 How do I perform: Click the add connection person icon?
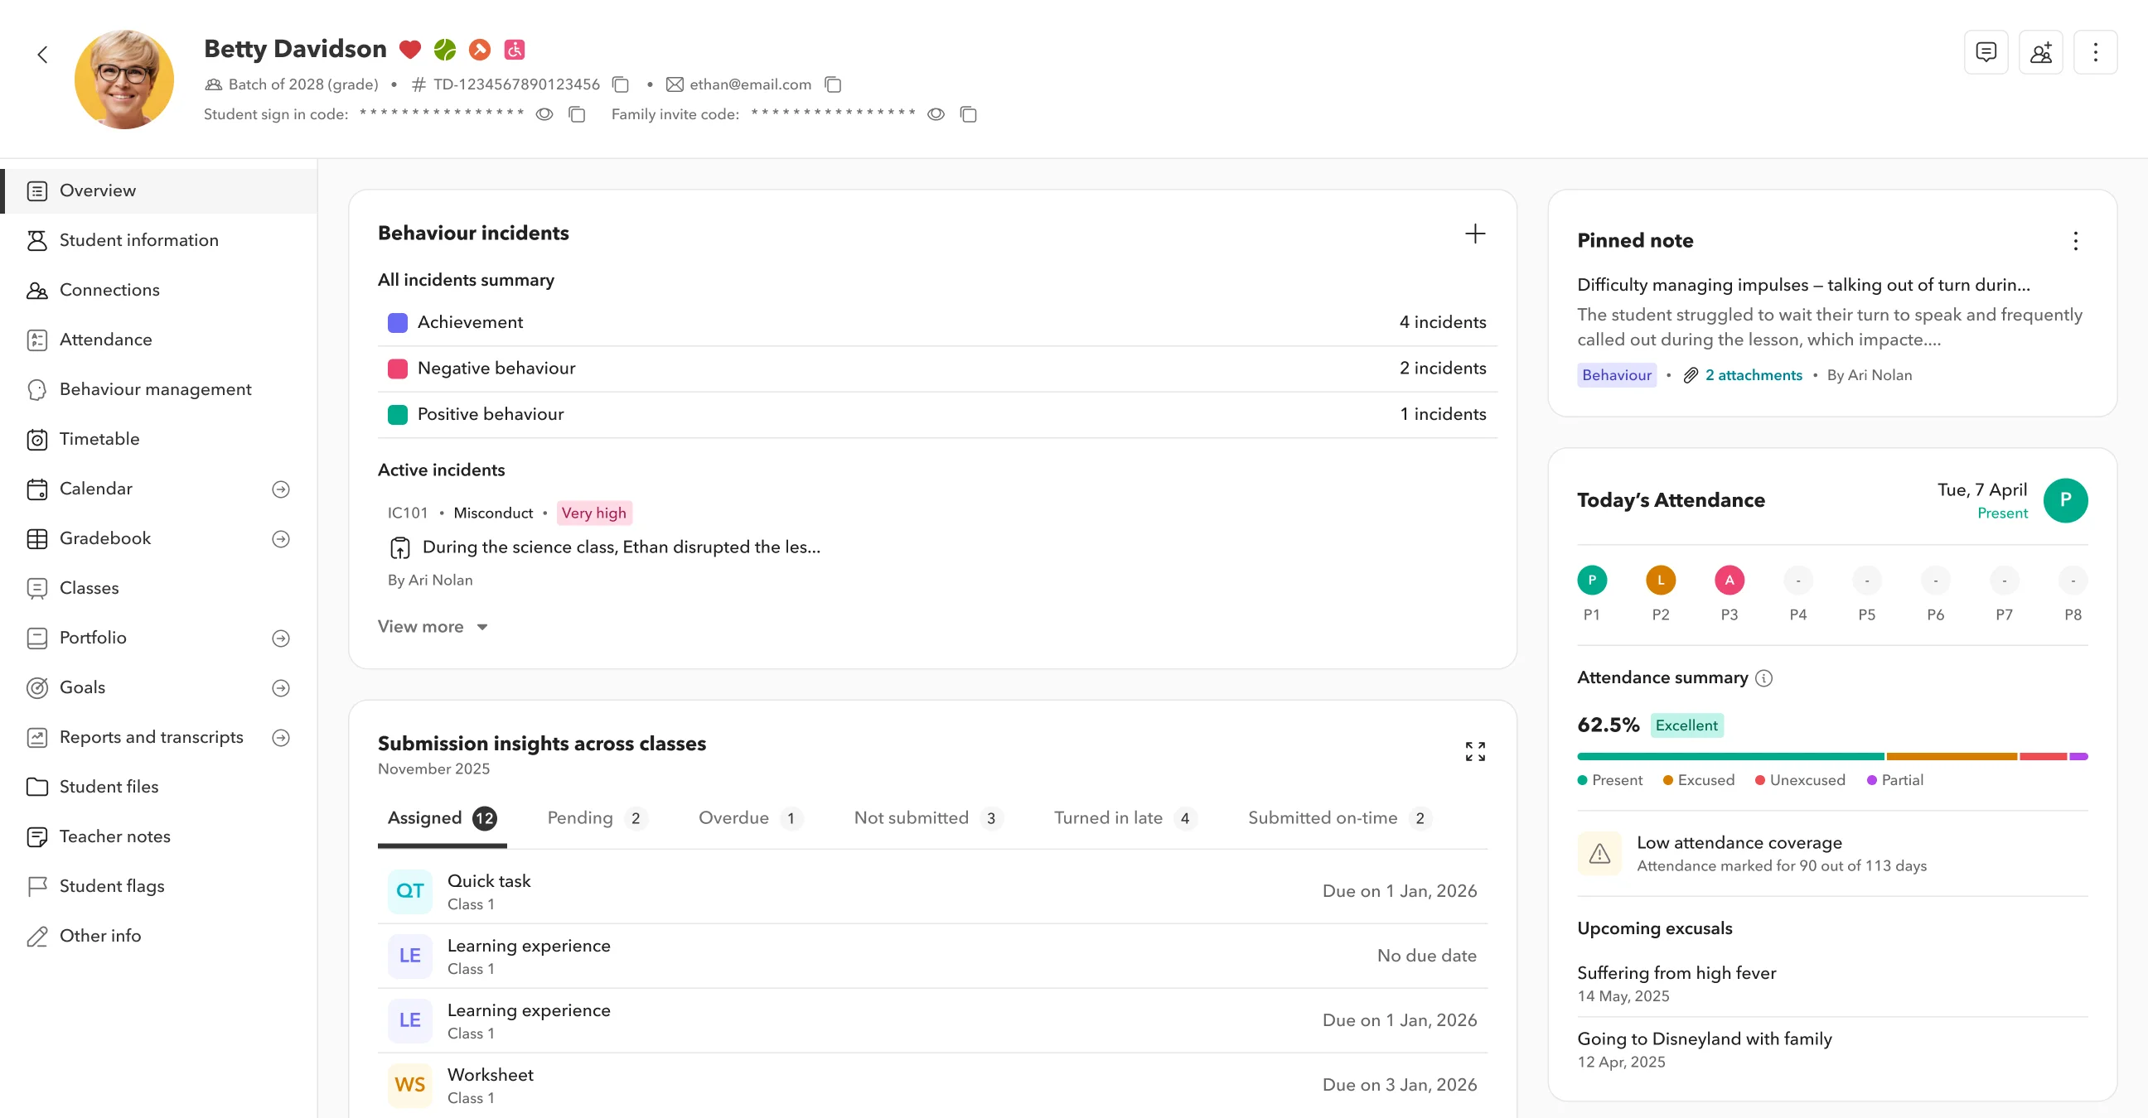coord(2040,52)
